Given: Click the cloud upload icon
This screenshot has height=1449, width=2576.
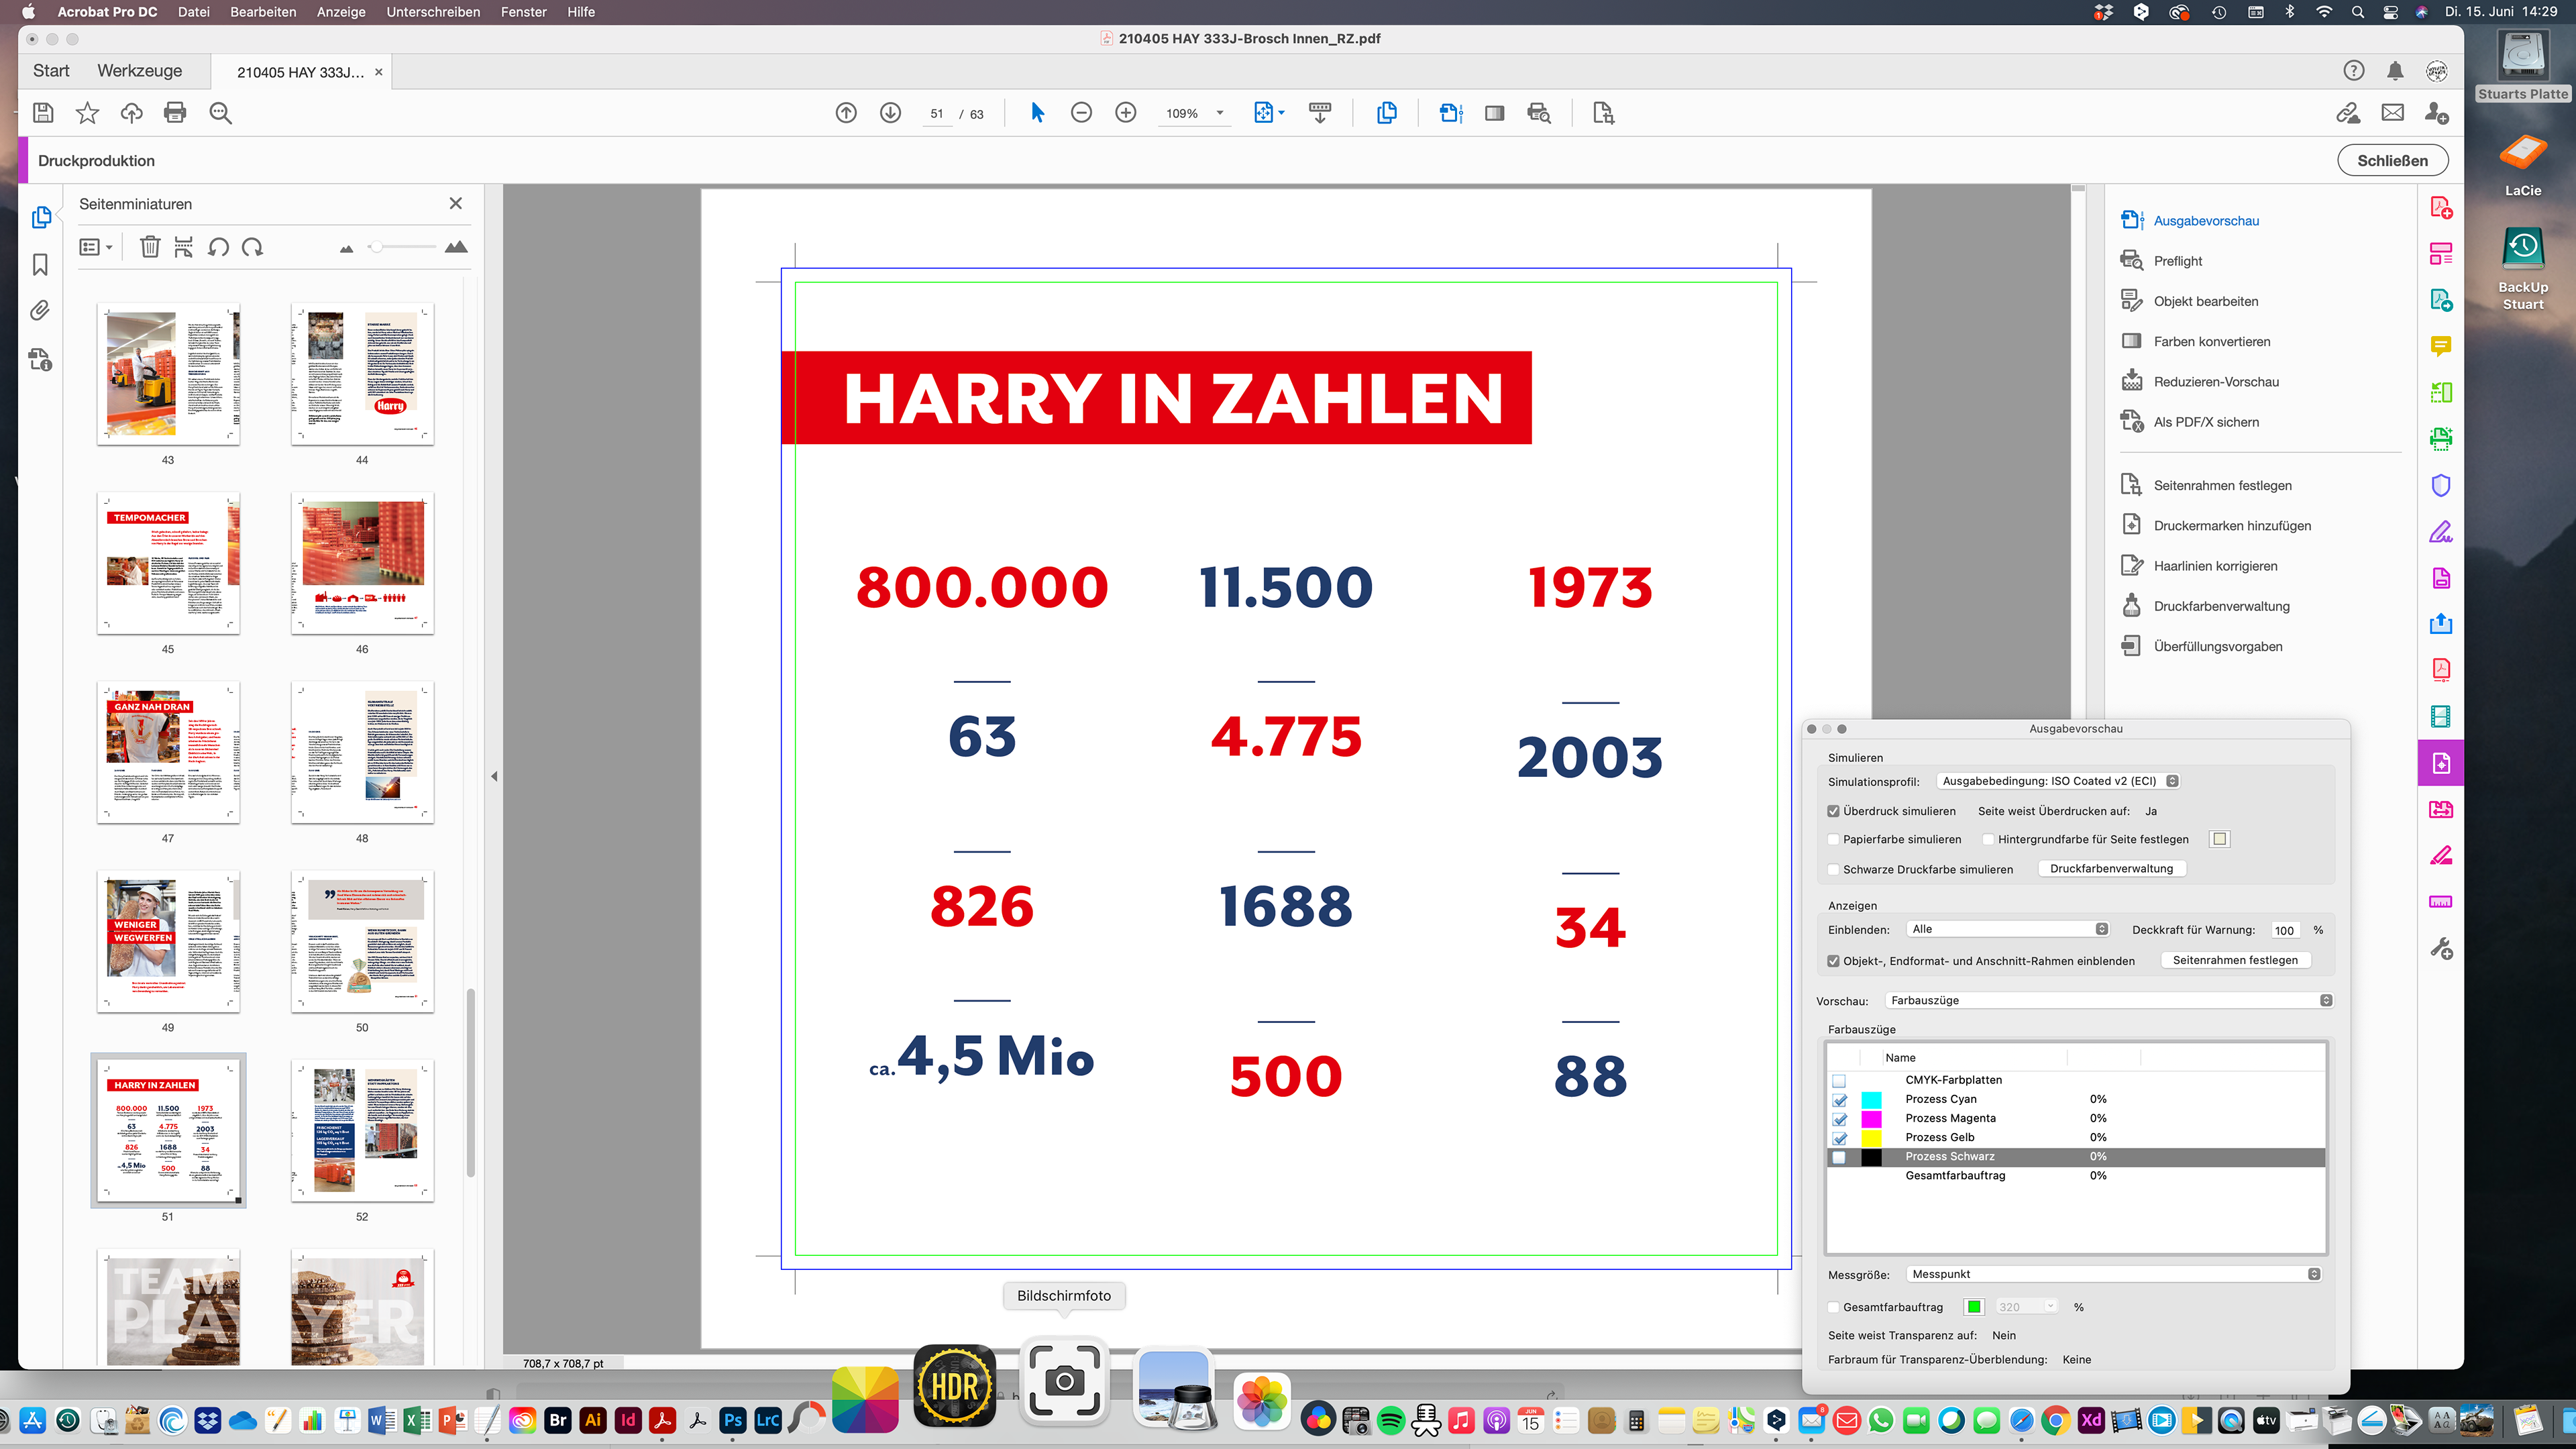Looking at the screenshot, I should 131,113.
